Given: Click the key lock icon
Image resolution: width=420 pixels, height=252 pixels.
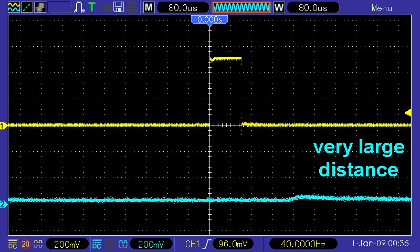Looking at the screenshot, I should (x=106, y=7).
